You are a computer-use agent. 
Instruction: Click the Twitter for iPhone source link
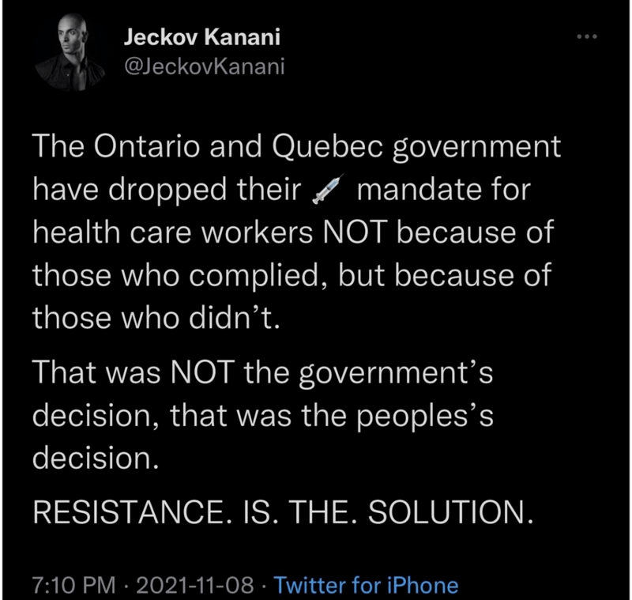tap(365, 585)
